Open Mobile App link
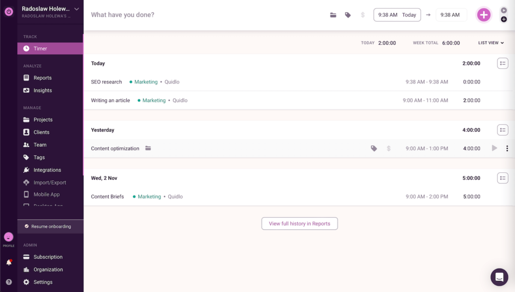515x292 pixels. 46,194
